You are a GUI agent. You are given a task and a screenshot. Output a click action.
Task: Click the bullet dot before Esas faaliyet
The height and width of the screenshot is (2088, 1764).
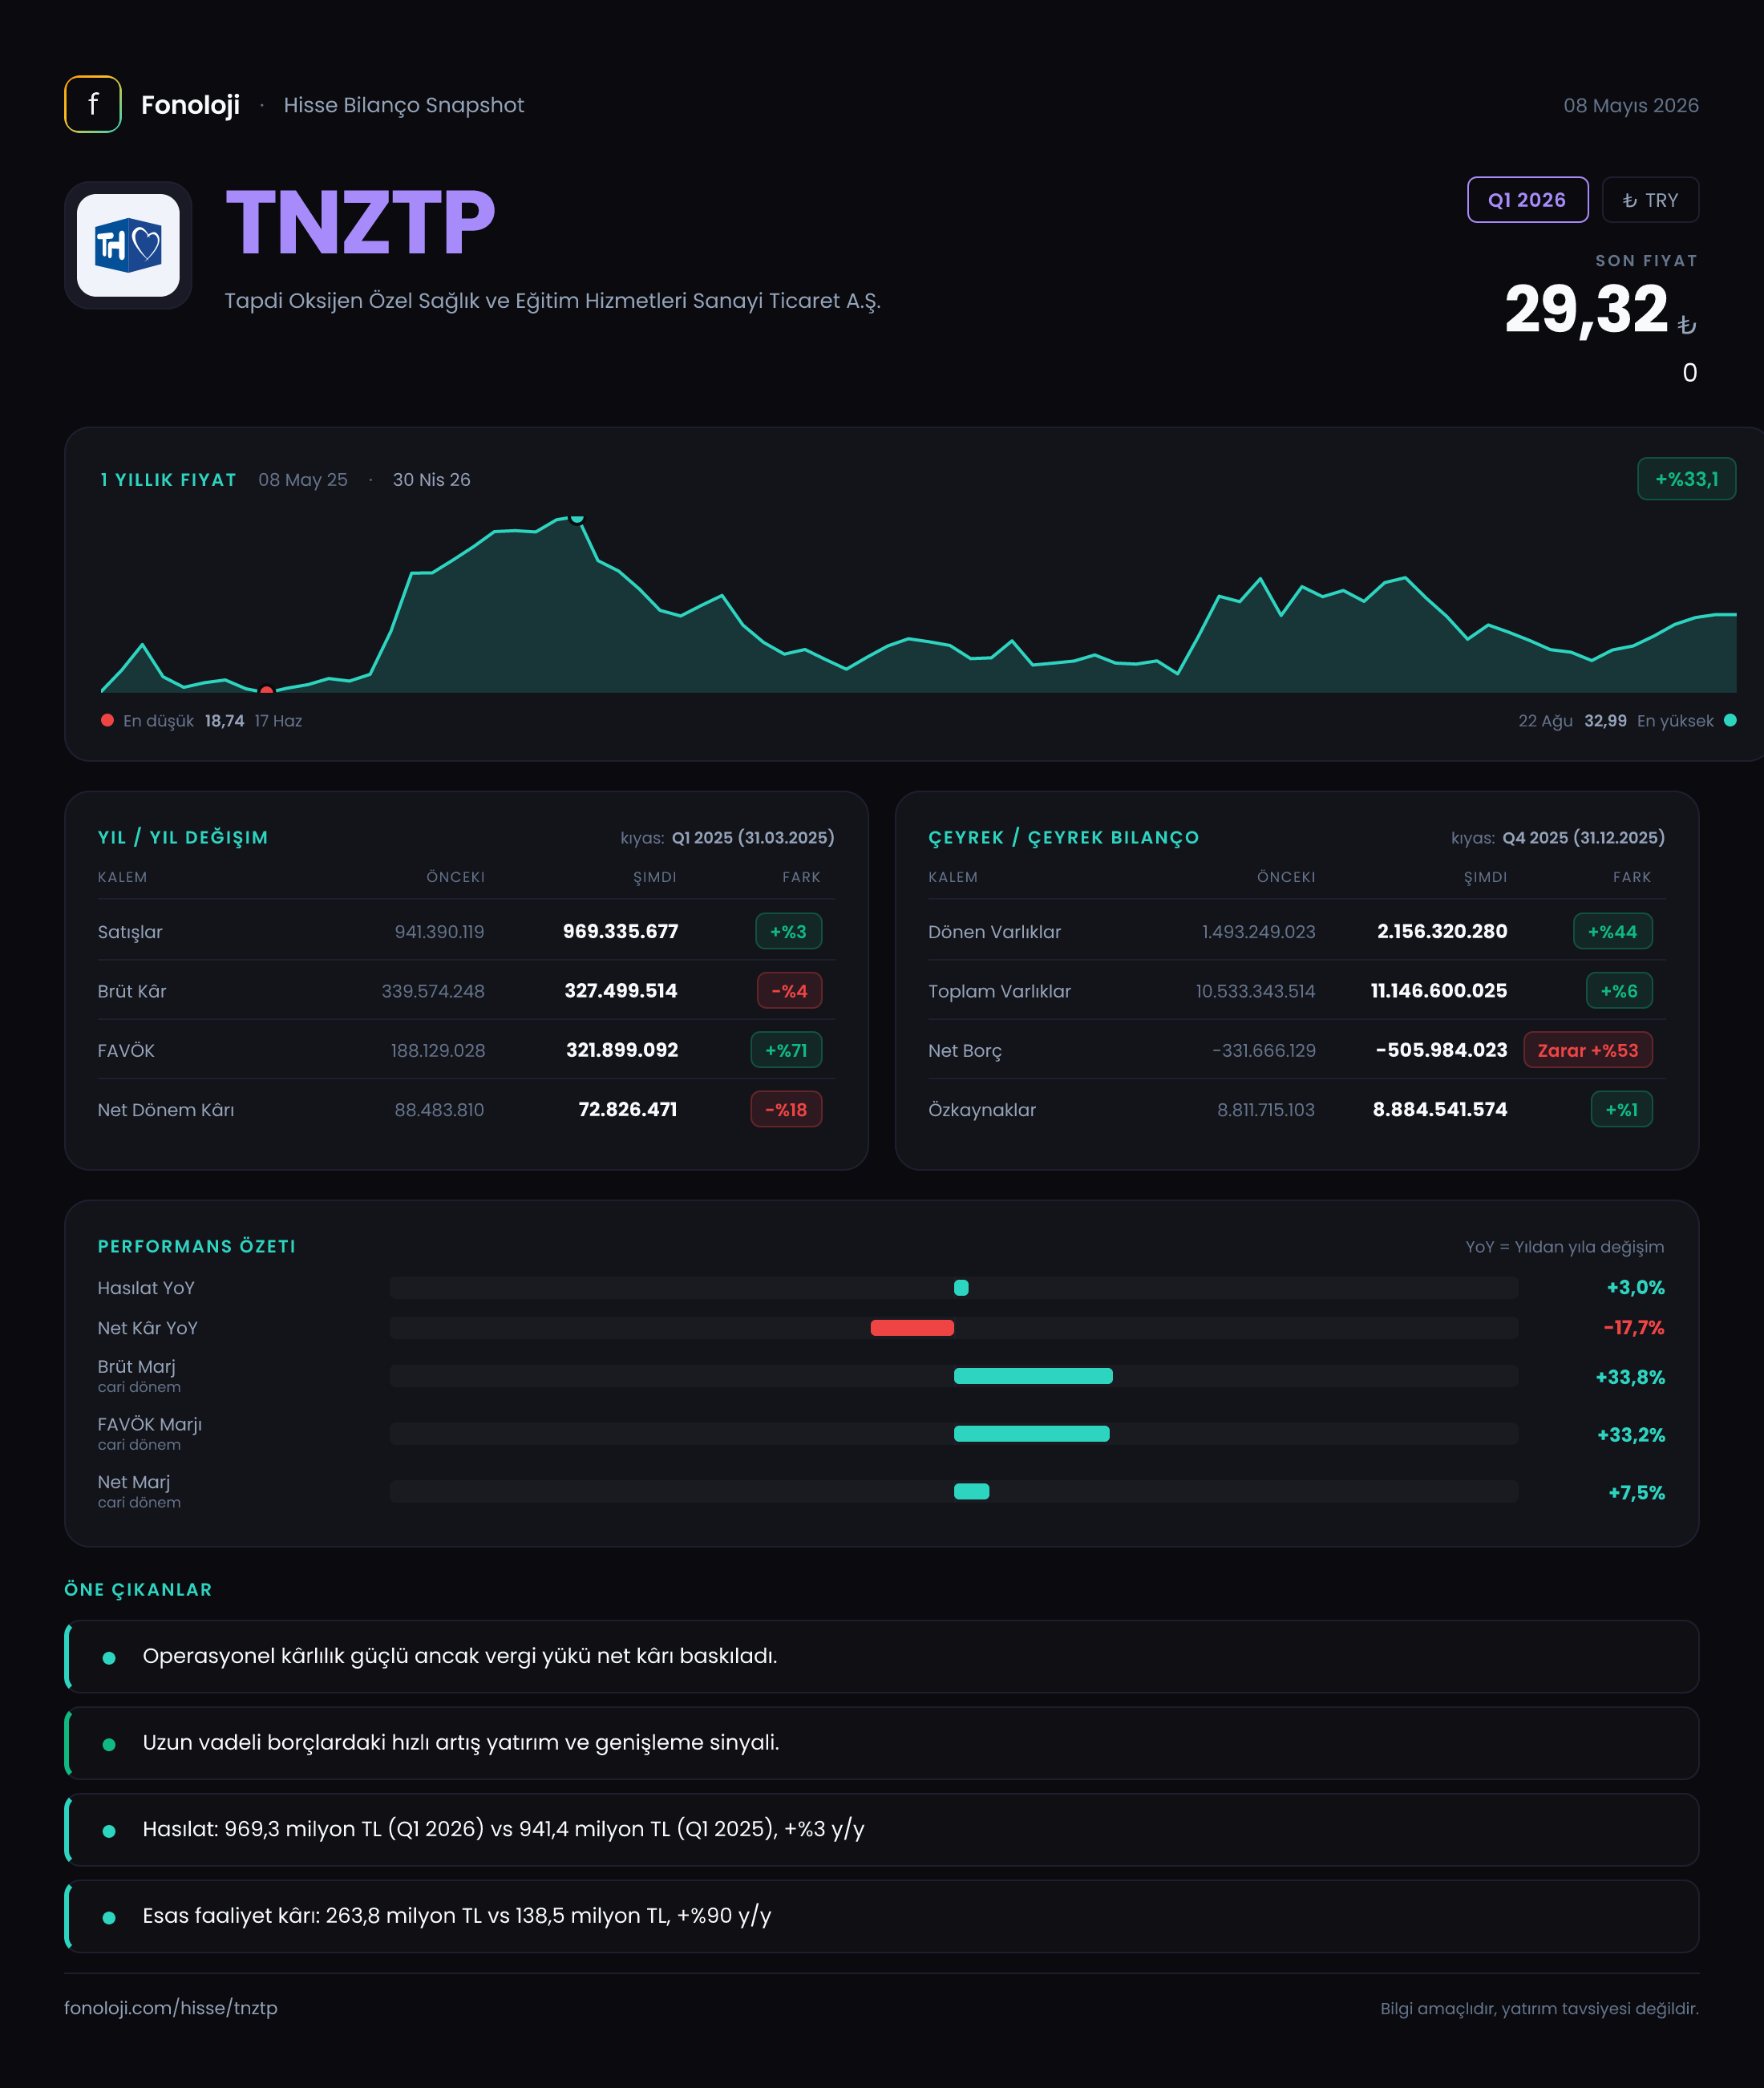click(x=109, y=1918)
